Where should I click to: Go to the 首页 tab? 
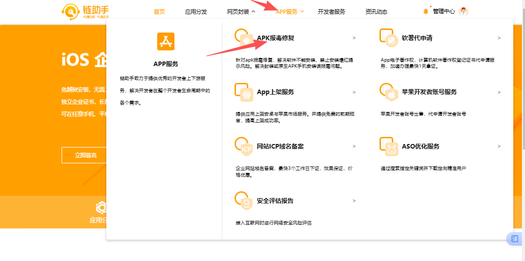click(x=160, y=11)
